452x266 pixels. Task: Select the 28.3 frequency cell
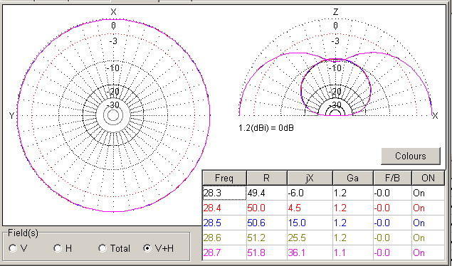coord(224,193)
